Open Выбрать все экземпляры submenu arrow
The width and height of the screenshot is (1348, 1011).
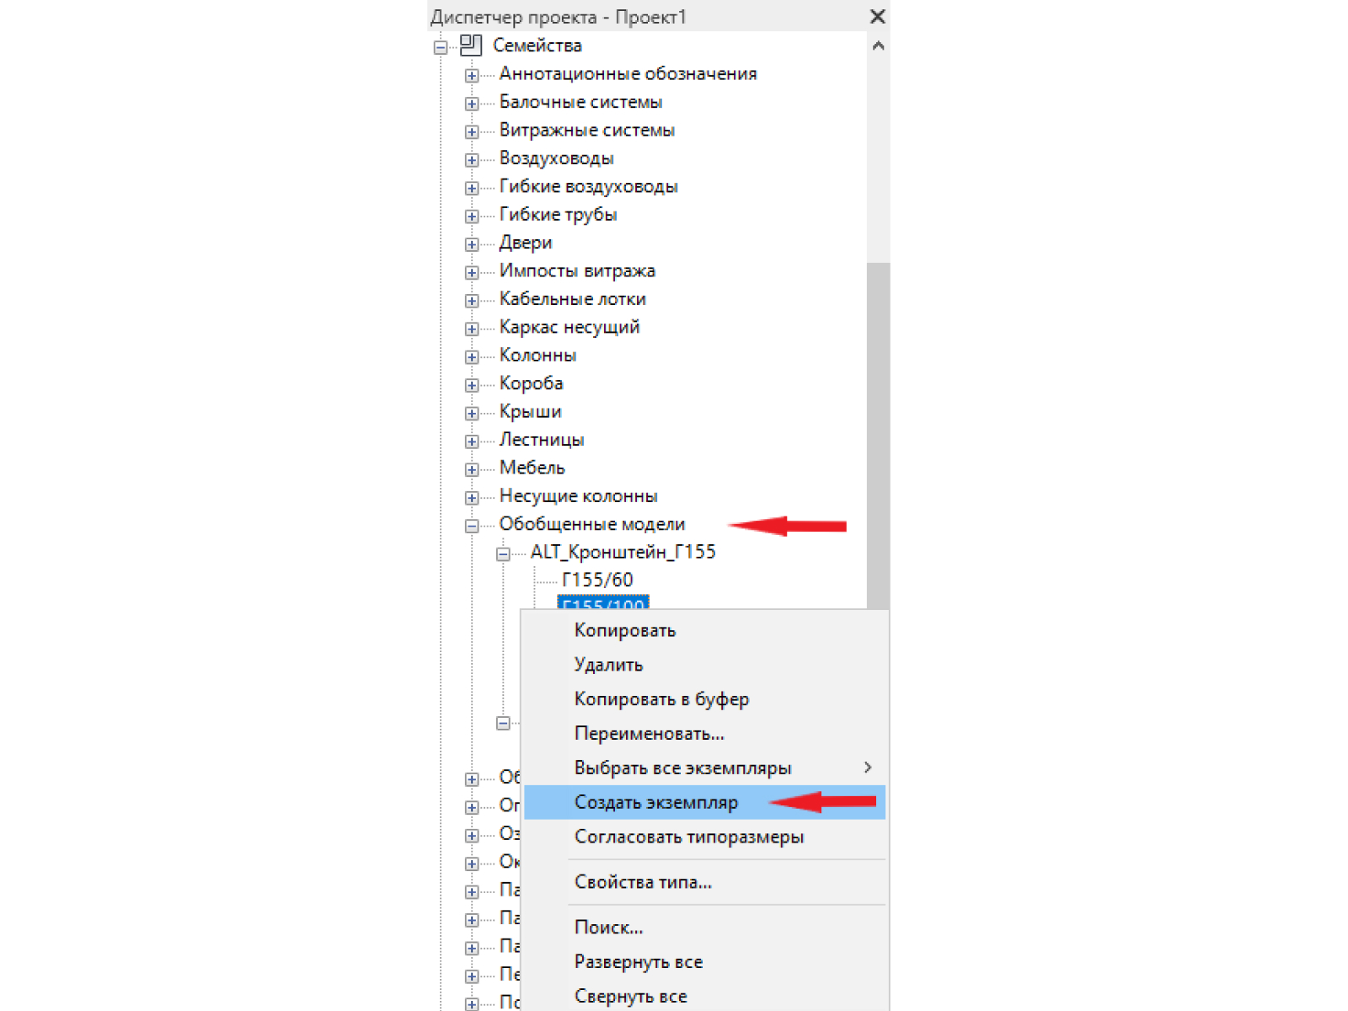click(868, 768)
